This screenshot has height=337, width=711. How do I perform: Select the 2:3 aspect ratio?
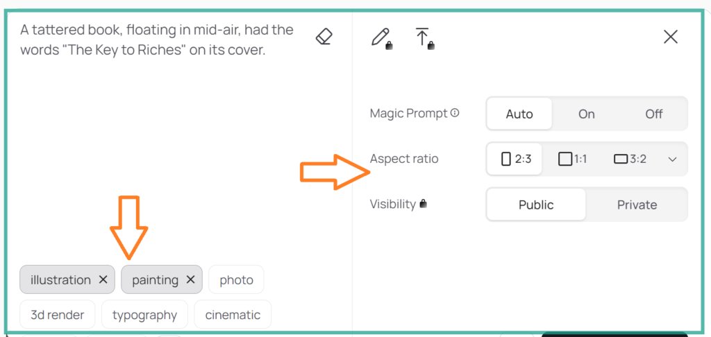tap(515, 159)
